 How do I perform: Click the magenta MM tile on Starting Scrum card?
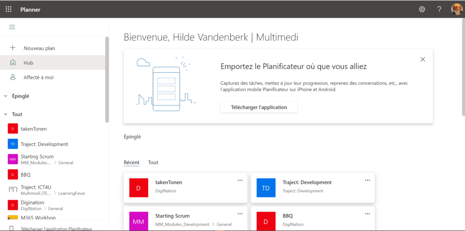[x=139, y=221]
